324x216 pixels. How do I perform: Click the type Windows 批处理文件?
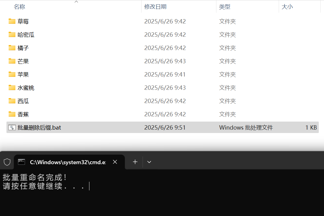coord(246,127)
